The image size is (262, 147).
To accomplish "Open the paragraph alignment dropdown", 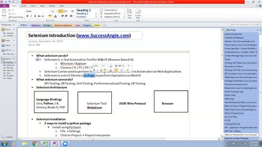I will point(72,16).
